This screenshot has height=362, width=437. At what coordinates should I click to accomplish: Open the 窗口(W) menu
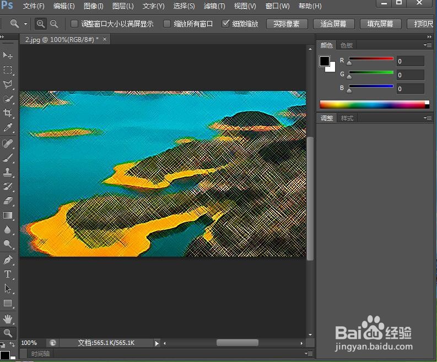[x=277, y=6]
